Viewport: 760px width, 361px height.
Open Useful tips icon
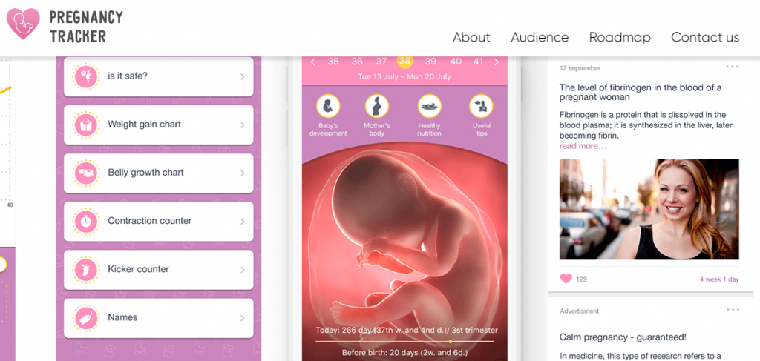click(x=481, y=106)
